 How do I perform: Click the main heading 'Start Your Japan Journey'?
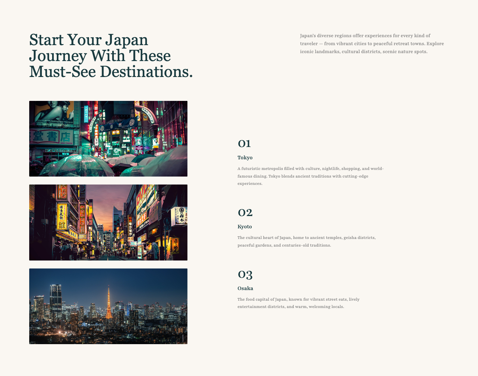[111, 56]
